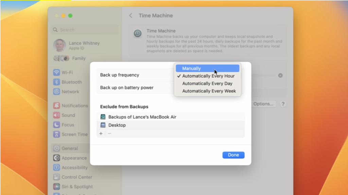Click the green full-screen window button

[70, 16]
